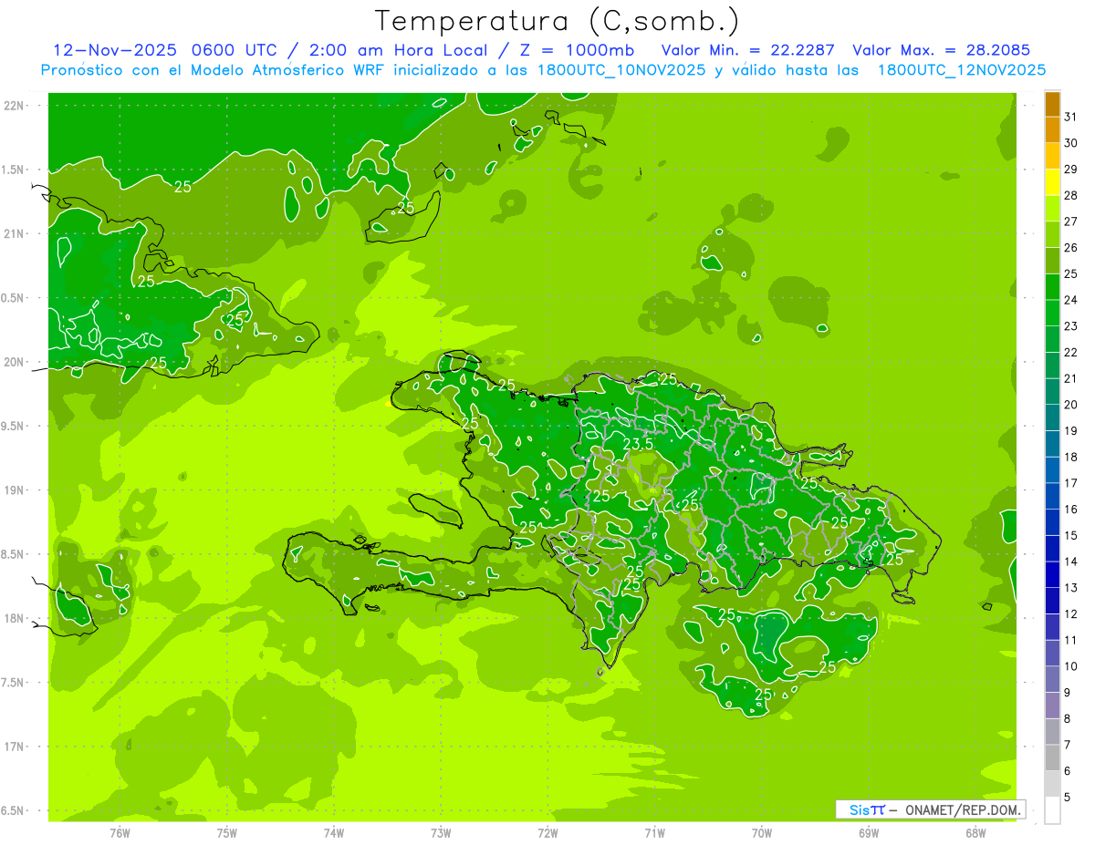Click the colorbar value 18
Viewport: 1095px width, 845px height.
pyautogui.click(x=1070, y=457)
